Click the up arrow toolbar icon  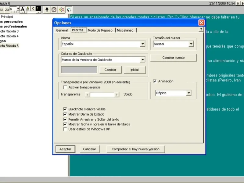(47, 9)
